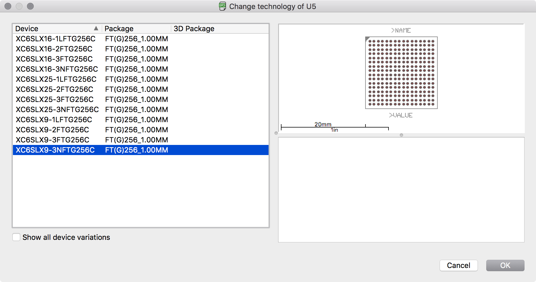Viewport: 536px width, 282px height.
Task: Click the highlighted XC6SLX9-3NFTG256C entry
Action: [x=55, y=150]
